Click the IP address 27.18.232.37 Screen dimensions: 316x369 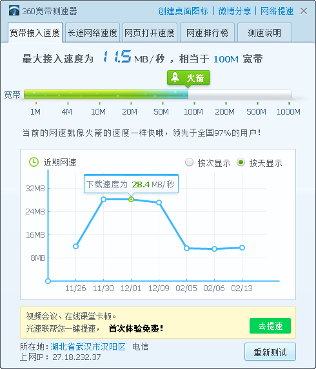pyautogui.click(x=77, y=357)
